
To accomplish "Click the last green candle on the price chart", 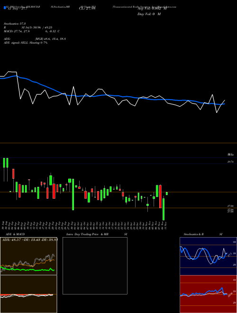I will [167, 193].
